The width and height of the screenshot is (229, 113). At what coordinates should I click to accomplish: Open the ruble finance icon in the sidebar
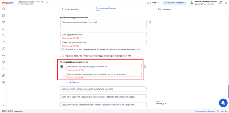pyautogui.click(x=3, y=69)
